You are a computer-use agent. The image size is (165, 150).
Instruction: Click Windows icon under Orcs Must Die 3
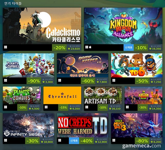point(114,140)
